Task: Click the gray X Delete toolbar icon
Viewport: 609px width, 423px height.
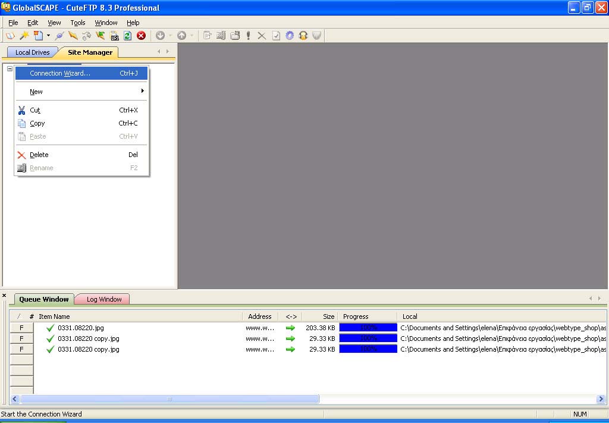Action: click(262, 36)
